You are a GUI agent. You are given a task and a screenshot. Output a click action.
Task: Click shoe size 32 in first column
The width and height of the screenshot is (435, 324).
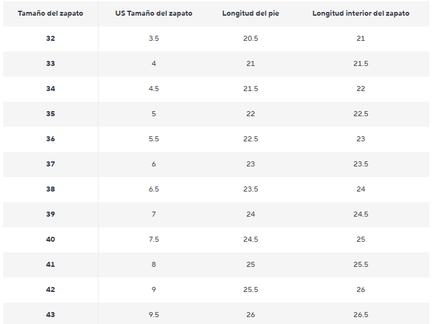50,38
